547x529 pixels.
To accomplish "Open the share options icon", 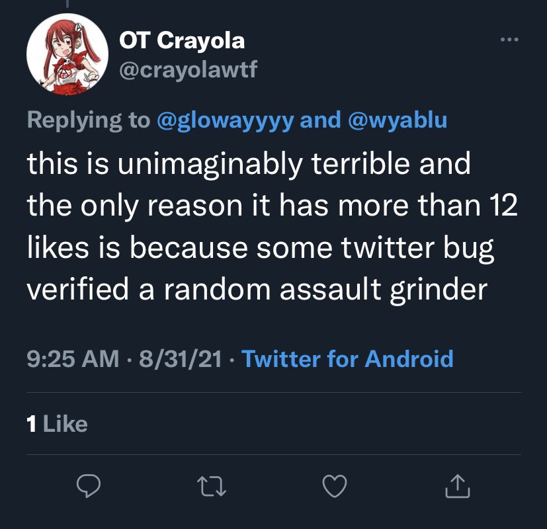I will tap(457, 487).
